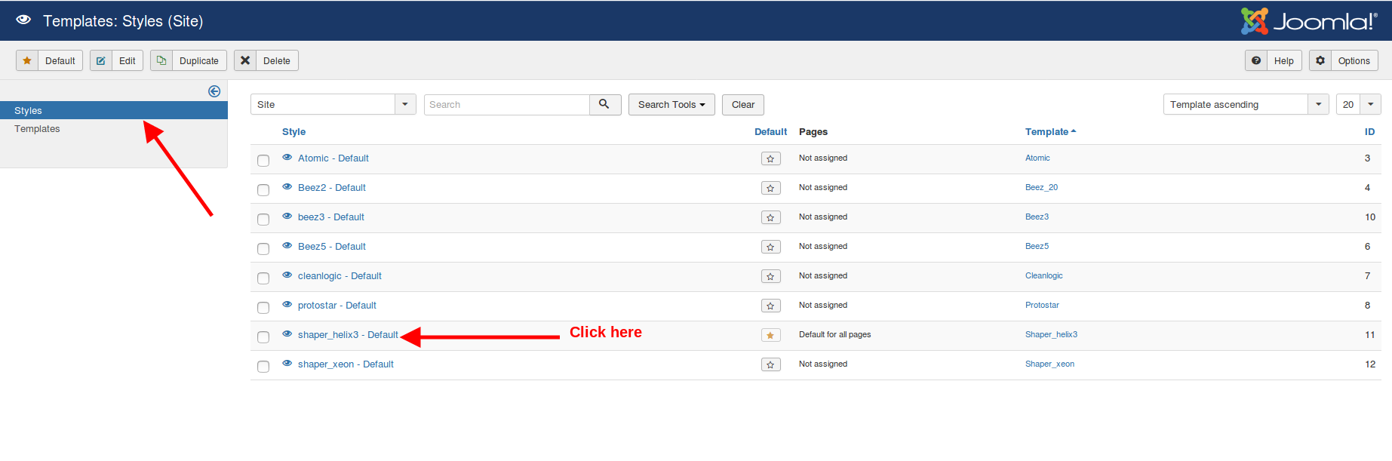Click the eye icon in the page title
This screenshot has width=1392, height=461.
click(x=23, y=20)
